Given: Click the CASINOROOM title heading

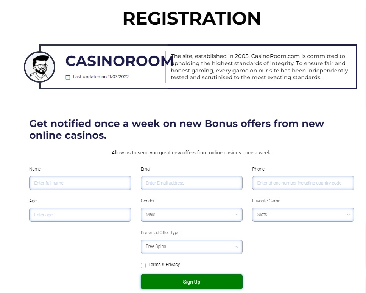Looking at the screenshot, I should point(120,61).
